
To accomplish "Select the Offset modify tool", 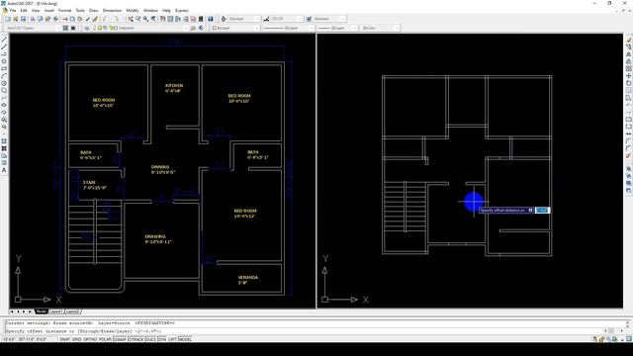I will pos(629,61).
